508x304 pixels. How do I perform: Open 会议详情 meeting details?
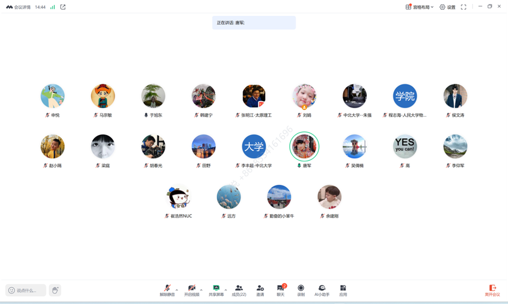19,7
